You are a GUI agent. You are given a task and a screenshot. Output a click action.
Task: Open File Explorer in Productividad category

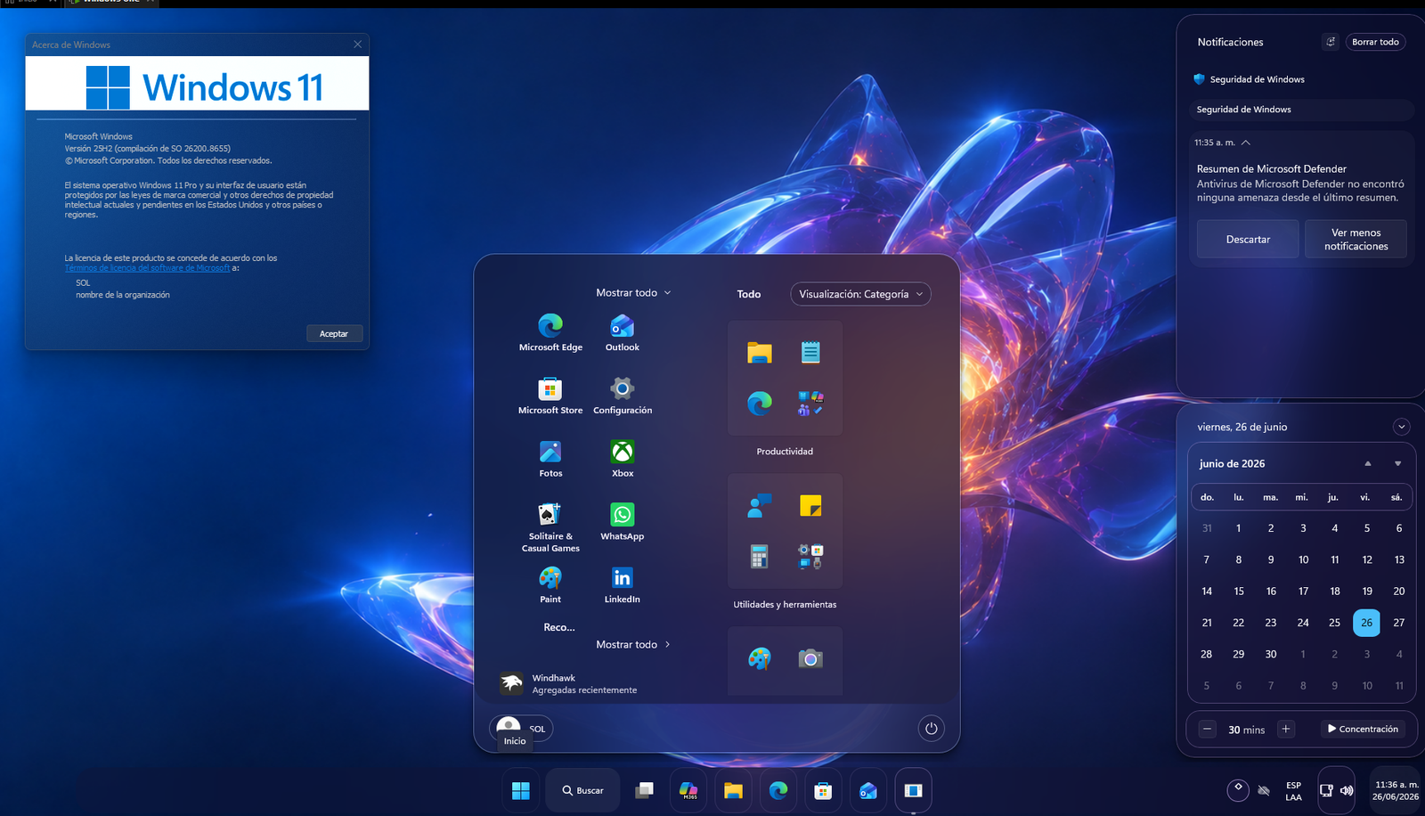pos(760,353)
